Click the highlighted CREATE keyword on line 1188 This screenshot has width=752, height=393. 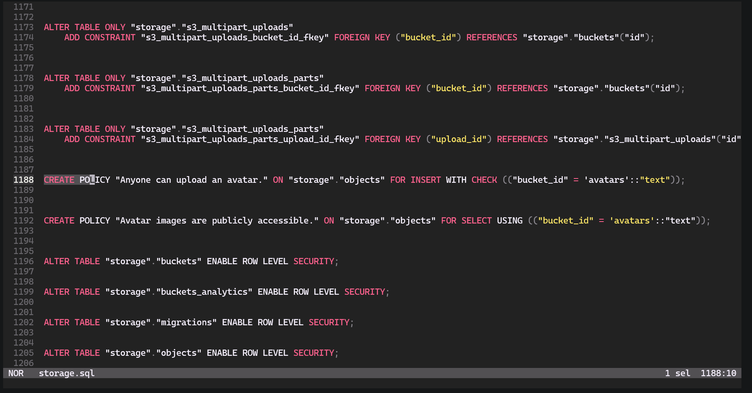[x=59, y=180]
